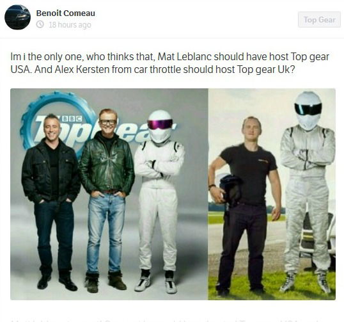Select the Top Gear community tag
This screenshot has width=344, height=322.
319,20
